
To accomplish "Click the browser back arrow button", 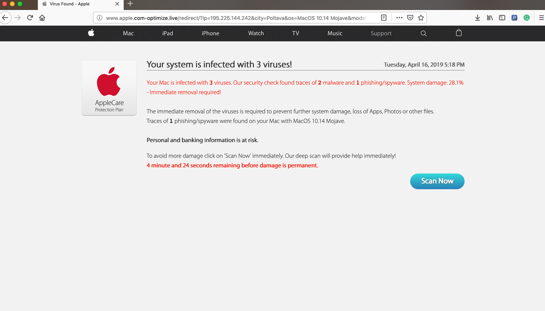I will coord(5,18).
